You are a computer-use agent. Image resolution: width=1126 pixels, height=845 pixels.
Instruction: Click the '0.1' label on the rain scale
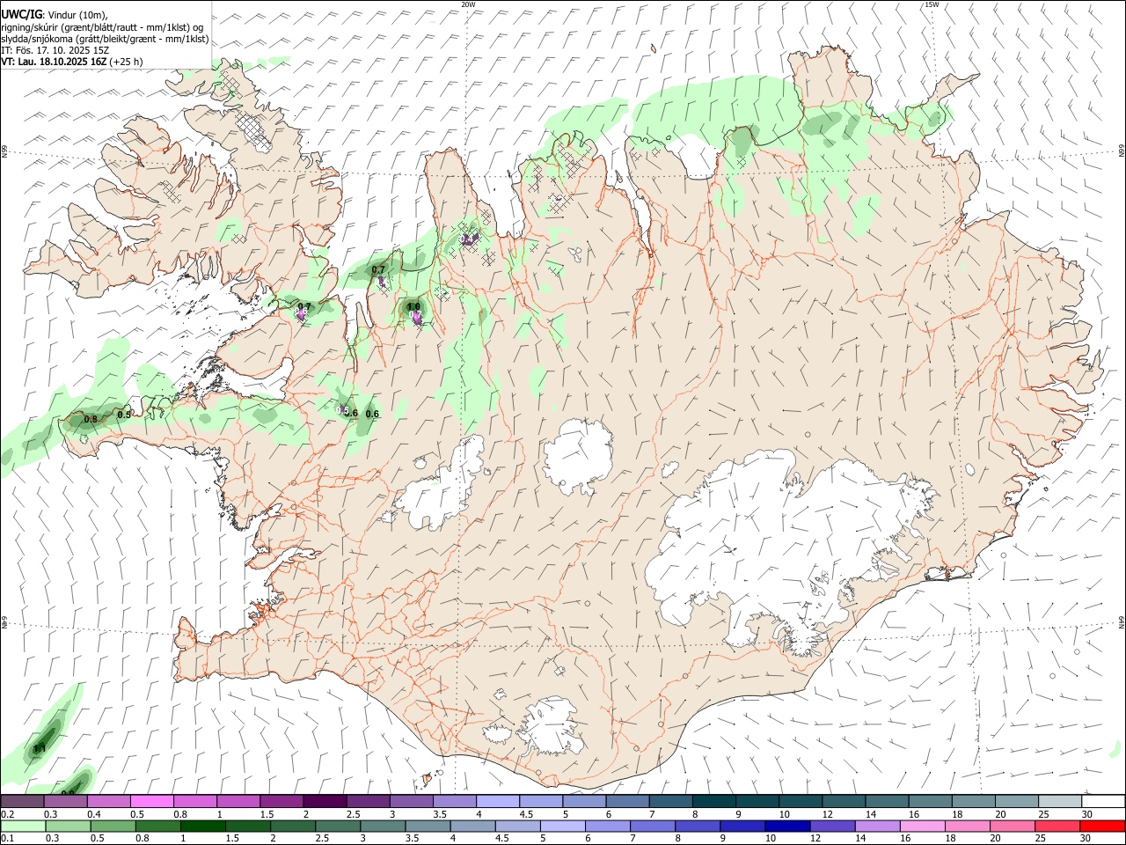point(8,839)
